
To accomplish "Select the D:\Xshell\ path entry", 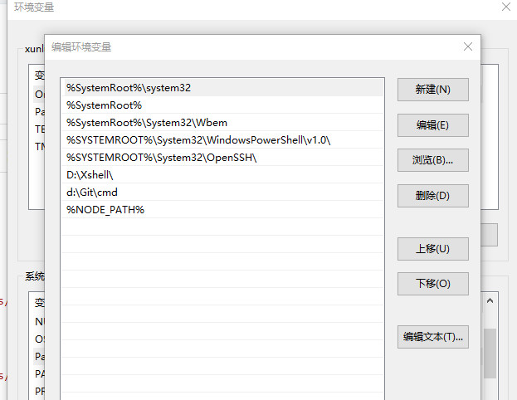I will [x=90, y=174].
